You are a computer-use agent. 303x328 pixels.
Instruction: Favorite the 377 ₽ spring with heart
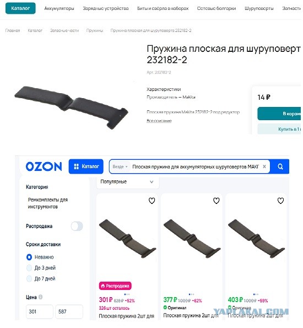coord(216,201)
